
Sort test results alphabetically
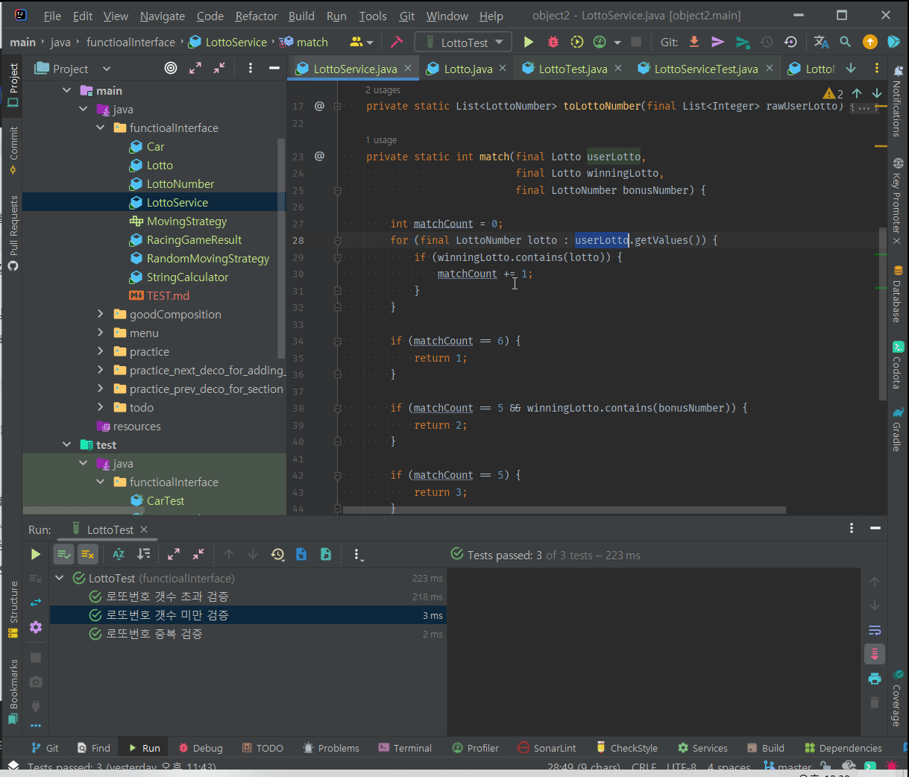pos(119,554)
